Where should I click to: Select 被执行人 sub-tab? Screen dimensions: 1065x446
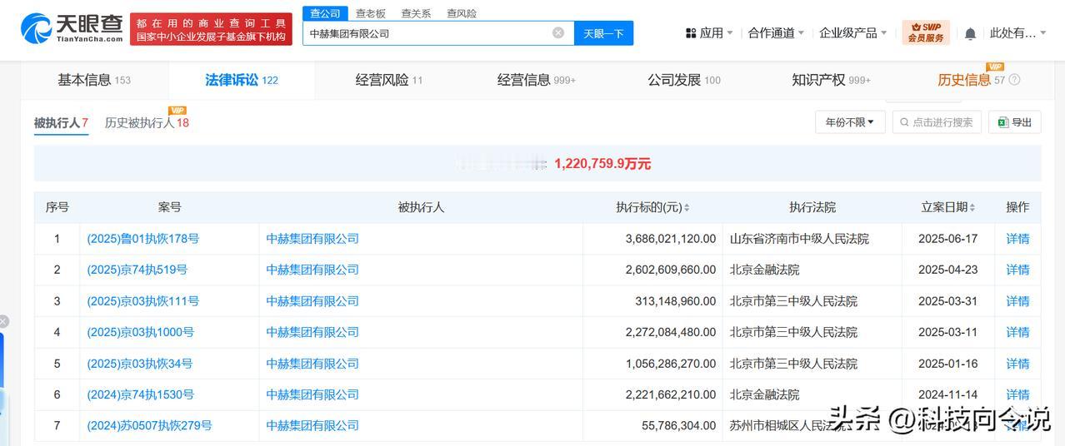coord(61,123)
